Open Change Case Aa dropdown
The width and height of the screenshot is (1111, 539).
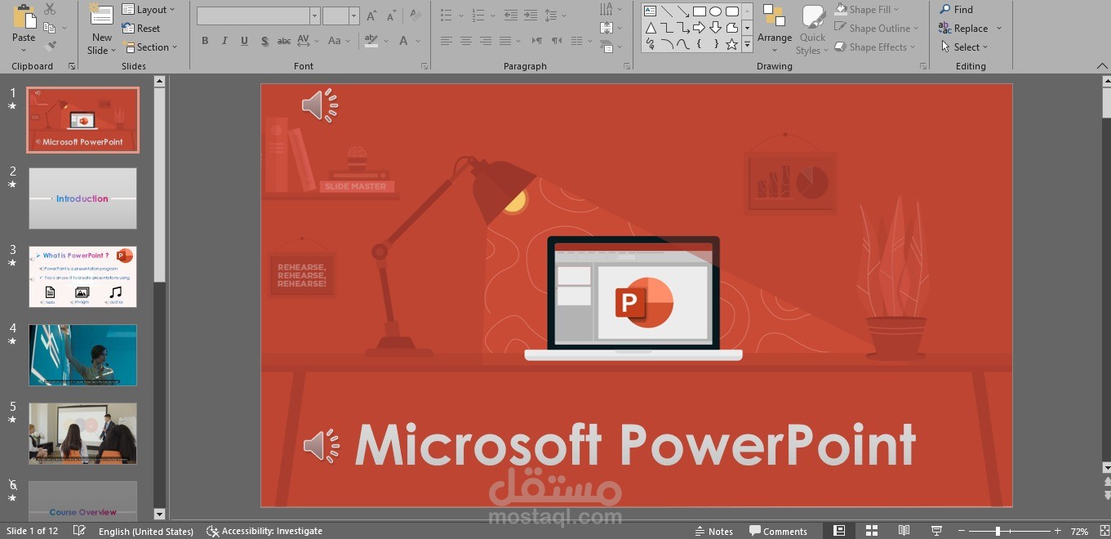click(338, 41)
